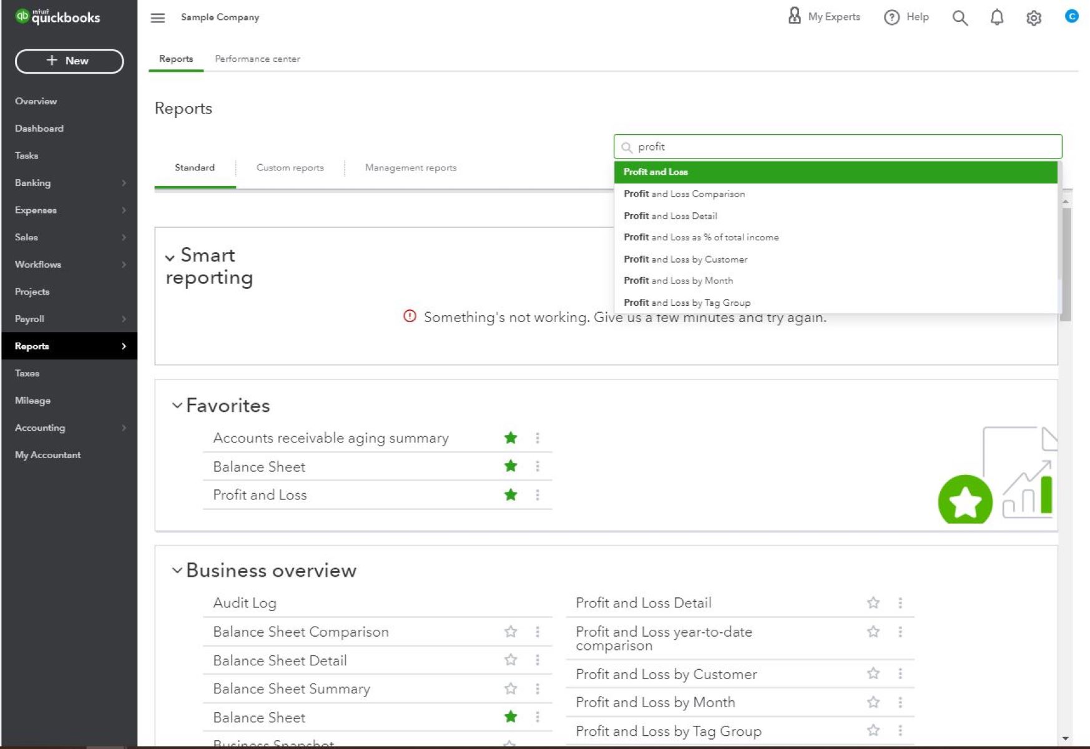Collapse the Smart reporting section
Viewport: 1090px width, 749px height.
coord(169,256)
